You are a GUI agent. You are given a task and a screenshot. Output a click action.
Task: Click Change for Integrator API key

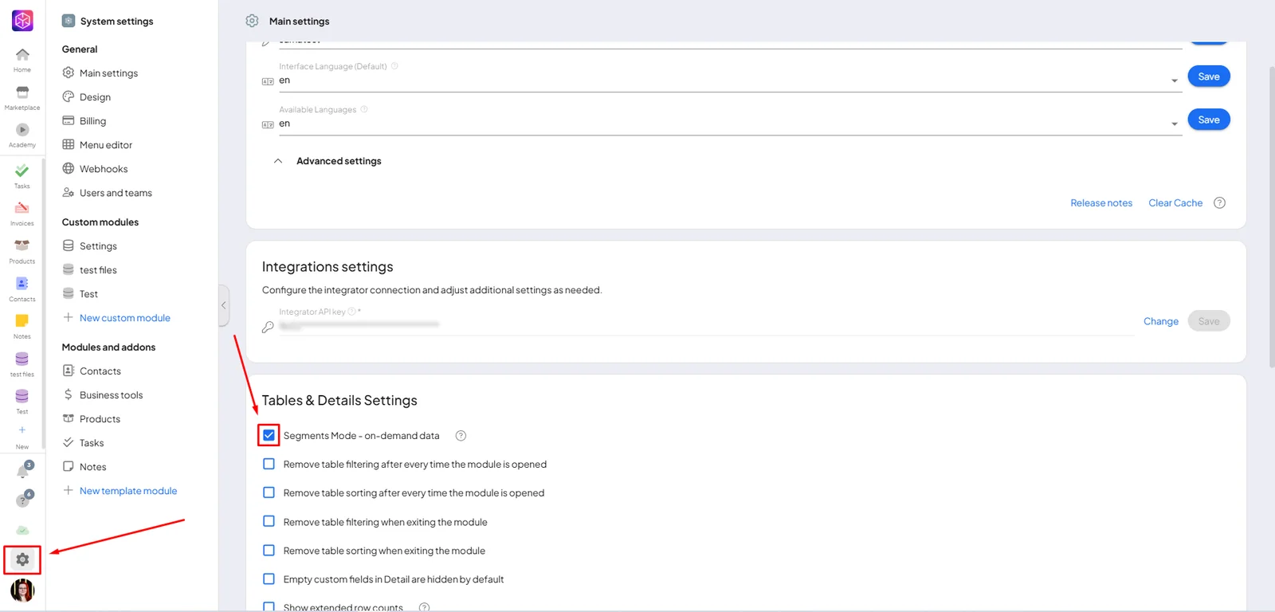pos(1160,321)
